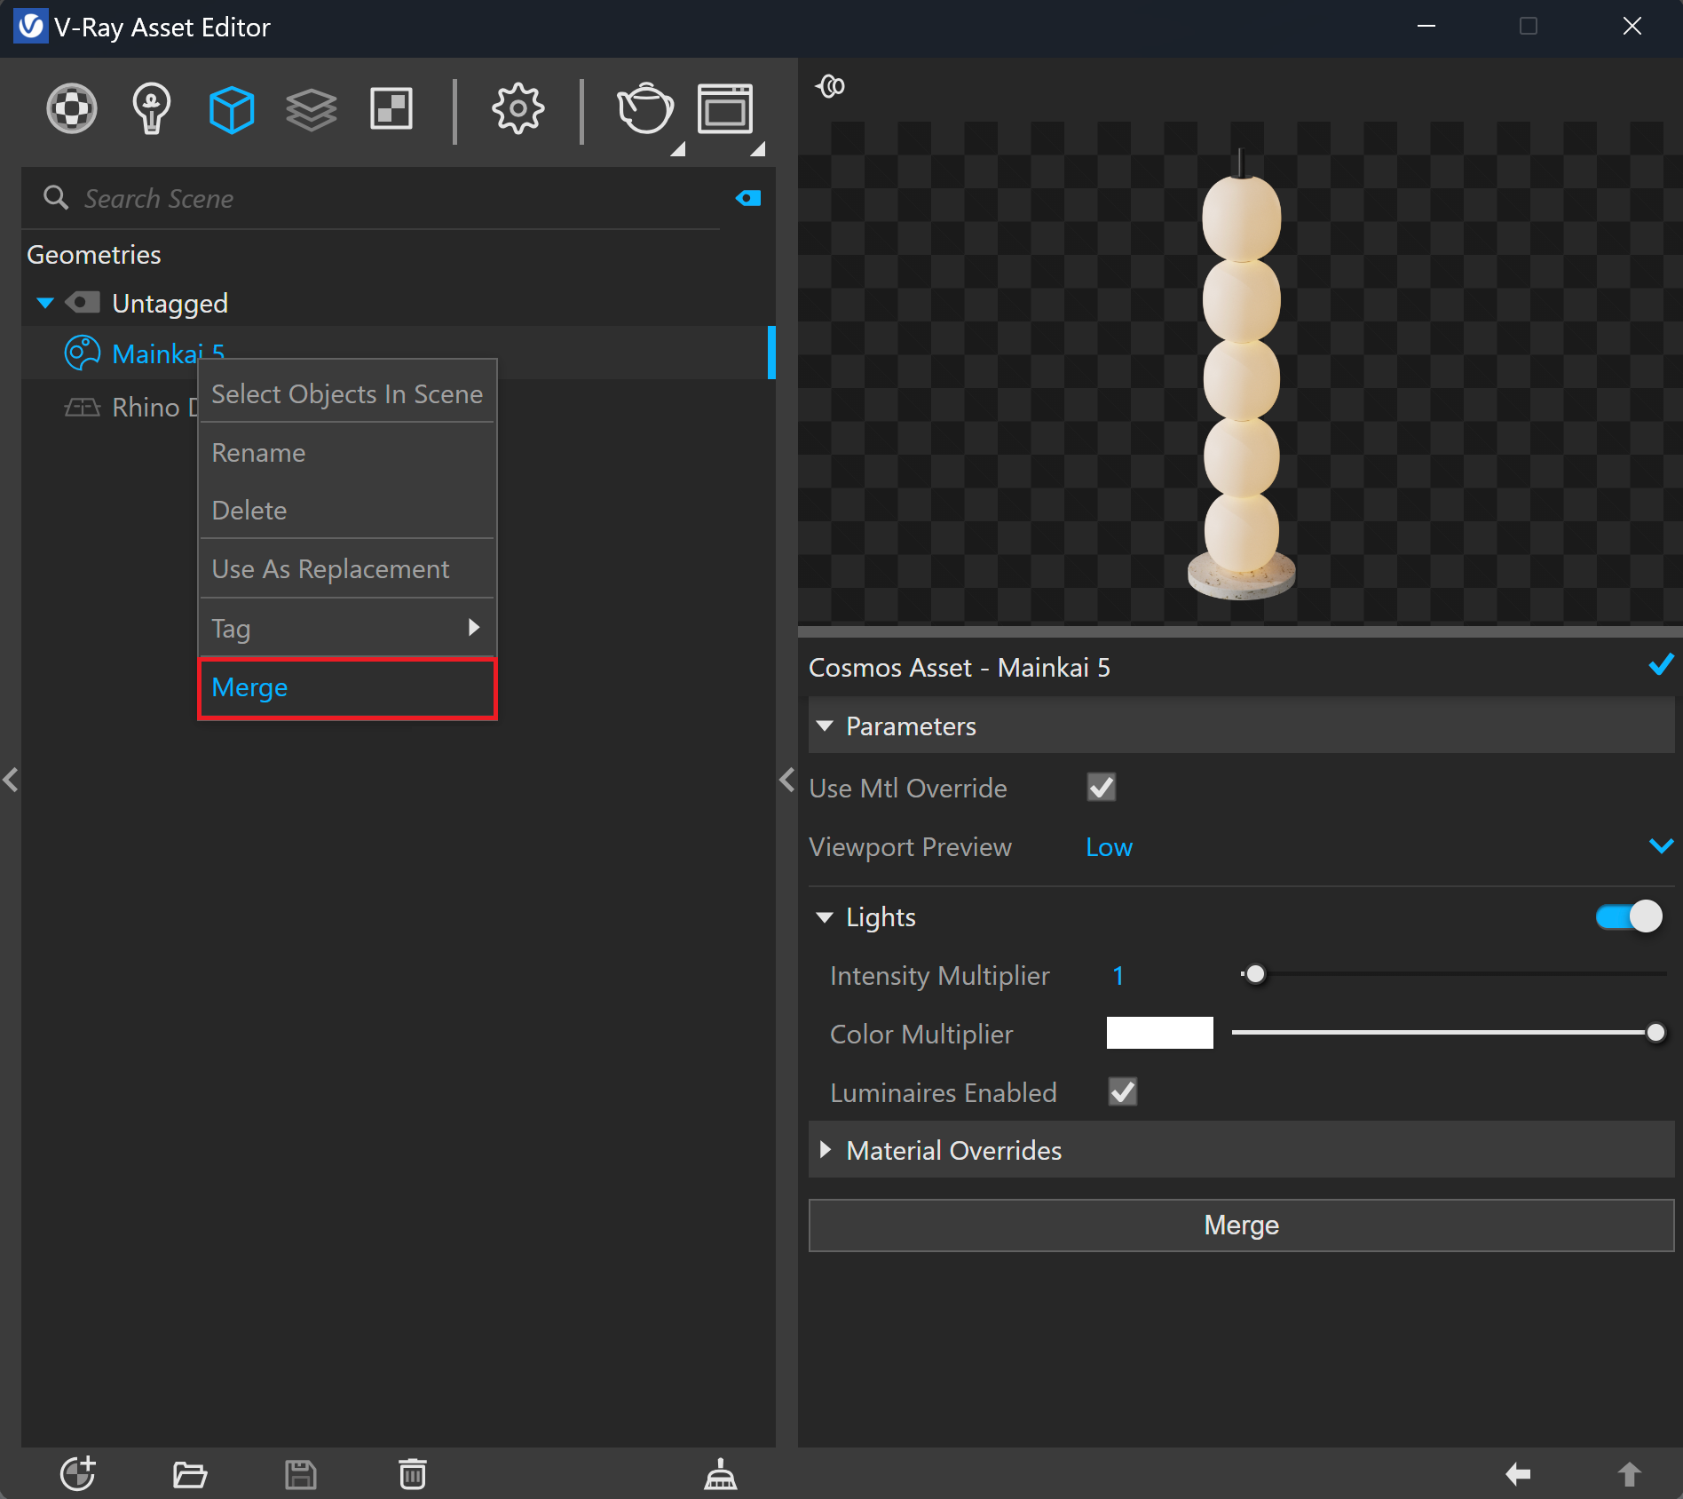Collapse the Lights section arrow
The image size is (1683, 1499).
pos(825,917)
